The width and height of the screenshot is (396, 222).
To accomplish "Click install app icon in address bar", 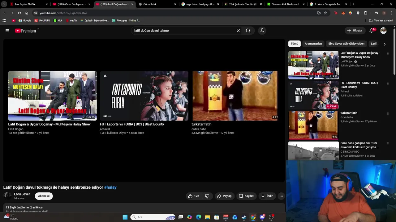I will (319, 13).
